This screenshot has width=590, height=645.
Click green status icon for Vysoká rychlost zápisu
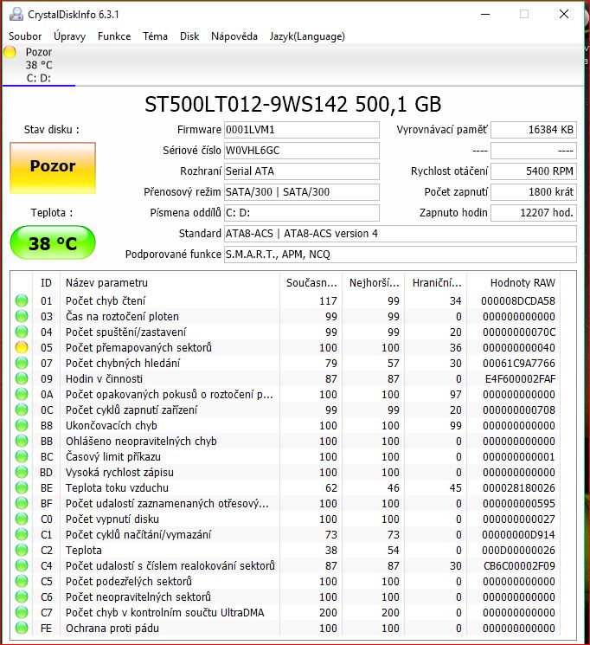[x=22, y=472]
